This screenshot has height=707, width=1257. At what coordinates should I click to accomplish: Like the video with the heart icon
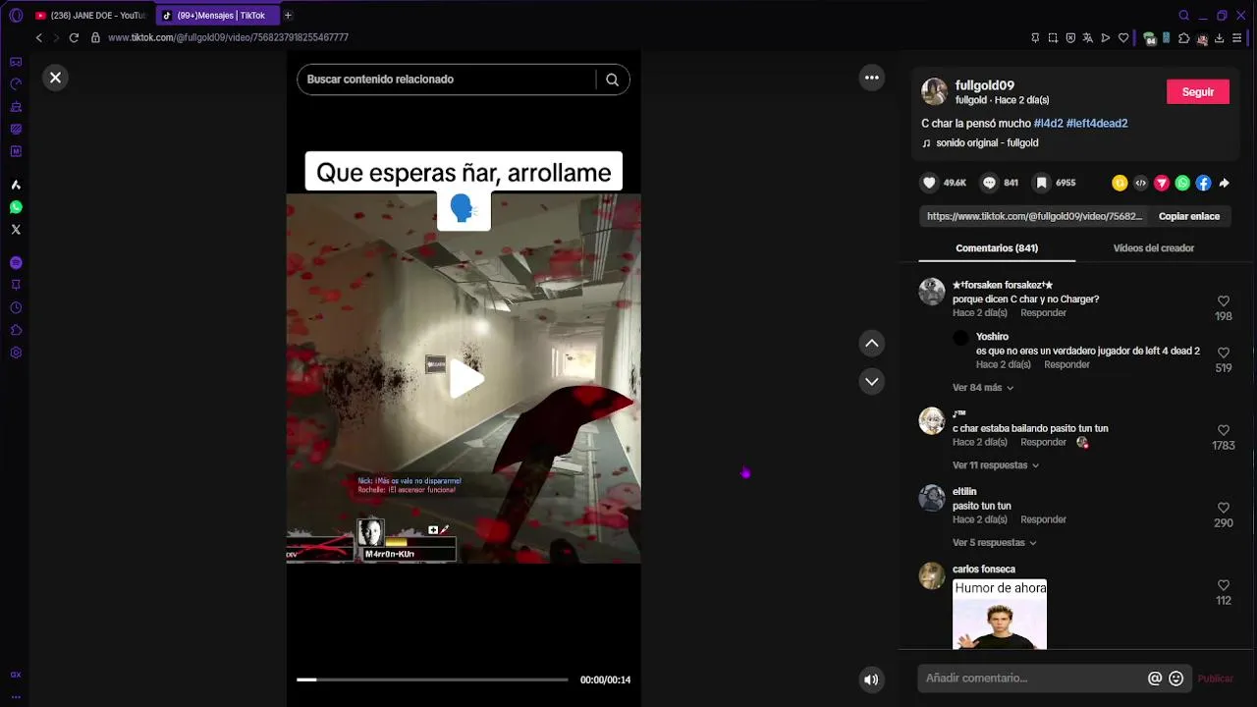tap(929, 183)
